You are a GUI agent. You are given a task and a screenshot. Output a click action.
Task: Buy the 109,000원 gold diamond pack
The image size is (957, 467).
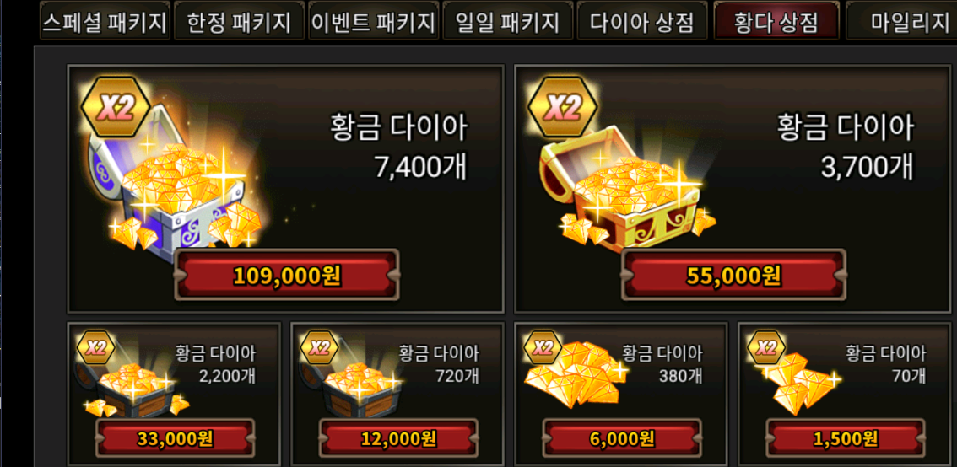coord(287,275)
